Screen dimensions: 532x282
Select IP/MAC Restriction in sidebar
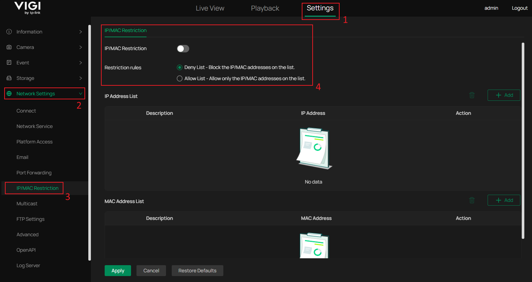(x=37, y=188)
